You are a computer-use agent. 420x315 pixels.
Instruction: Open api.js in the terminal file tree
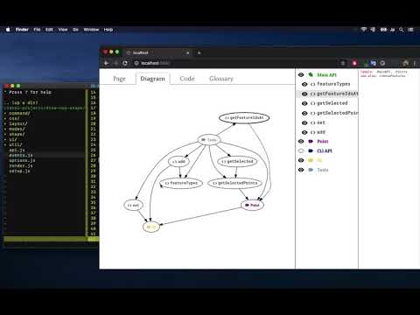17,150
